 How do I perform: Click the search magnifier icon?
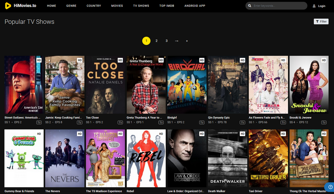(x=249, y=6)
